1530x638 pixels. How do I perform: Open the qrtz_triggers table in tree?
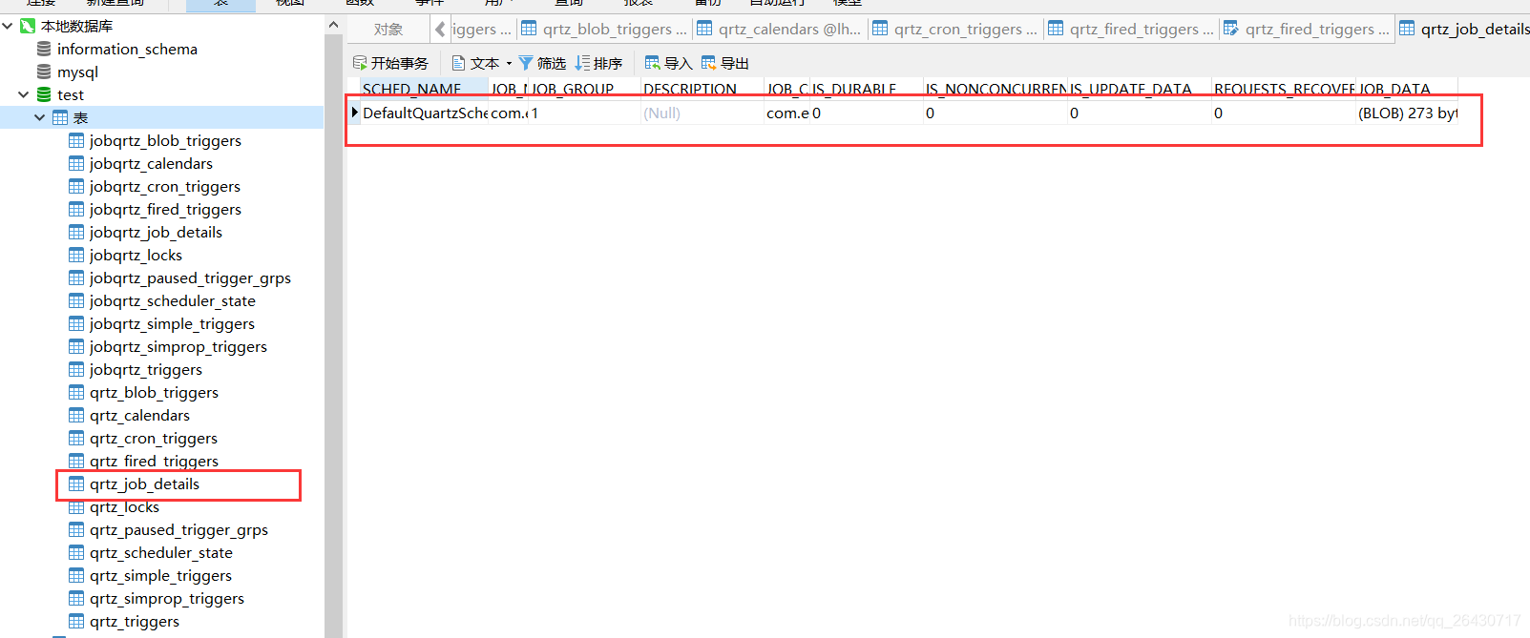[135, 621]
